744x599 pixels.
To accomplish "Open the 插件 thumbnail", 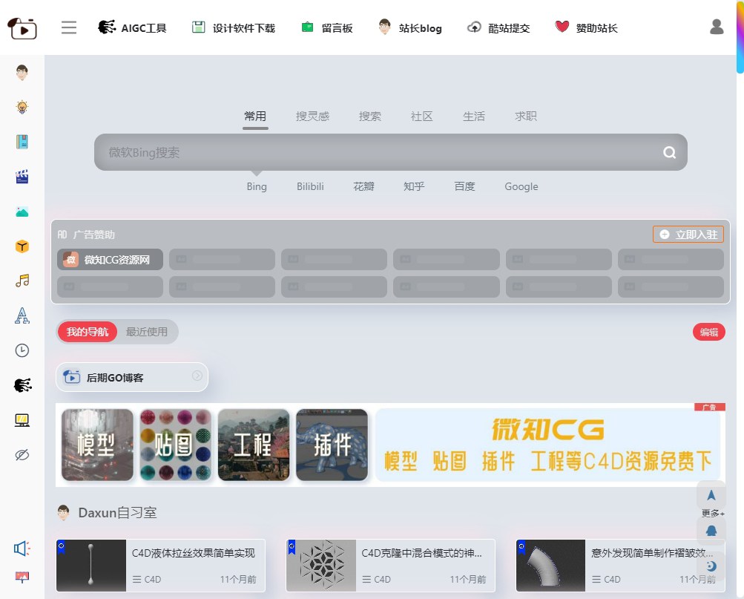I will [332, 445].
